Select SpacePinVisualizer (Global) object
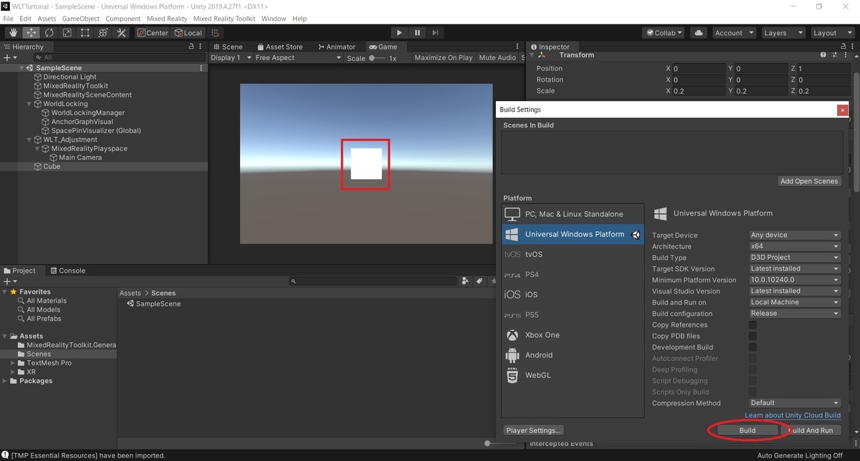Viewport: 860px width, 461px height. pyautogui.click(x=96, y=130)
